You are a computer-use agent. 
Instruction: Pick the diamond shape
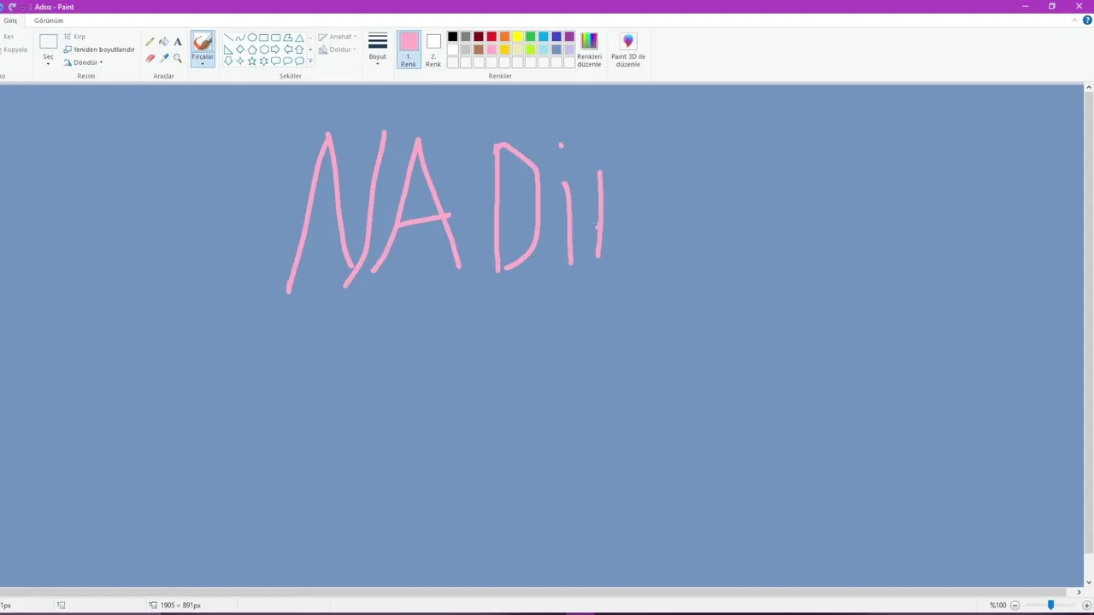coord(240,50)
